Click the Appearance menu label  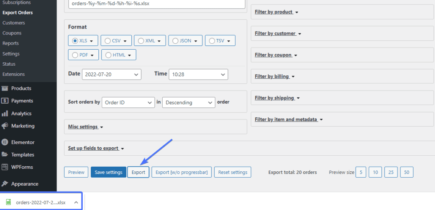click(24, 184)
